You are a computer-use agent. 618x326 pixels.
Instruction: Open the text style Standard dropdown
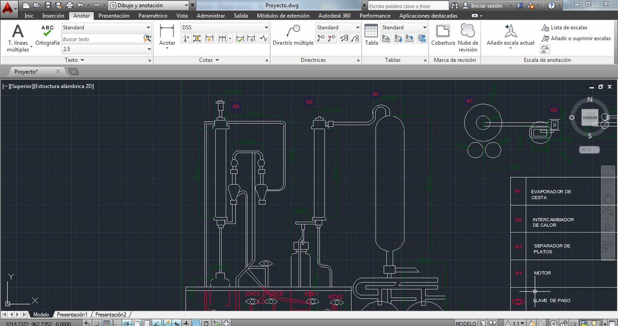107,27
